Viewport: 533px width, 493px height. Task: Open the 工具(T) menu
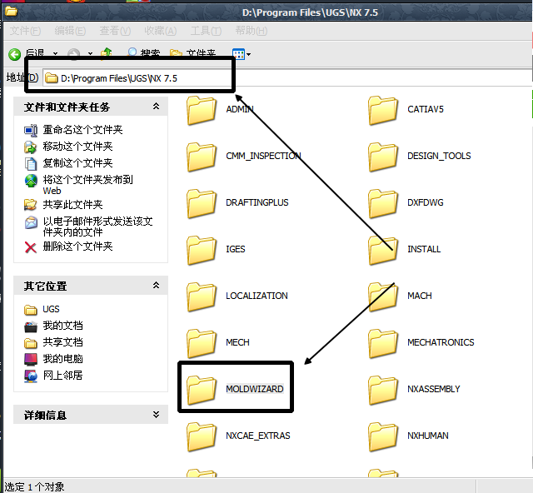point(206,31)
